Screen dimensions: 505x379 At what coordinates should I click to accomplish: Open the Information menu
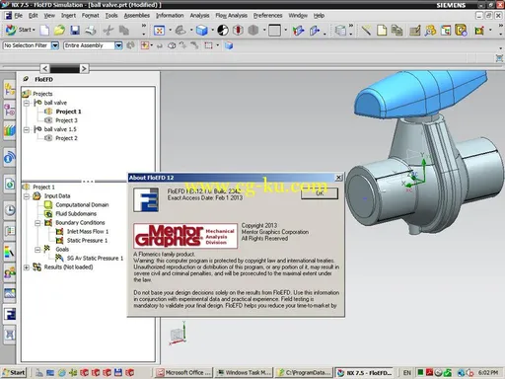170,16
